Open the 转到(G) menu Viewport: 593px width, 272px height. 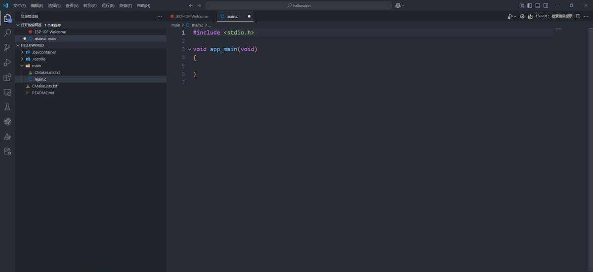coord(90,5)
